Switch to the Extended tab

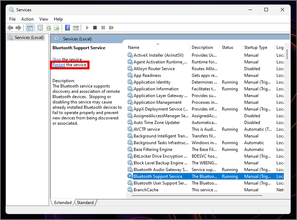click(63, 203)
